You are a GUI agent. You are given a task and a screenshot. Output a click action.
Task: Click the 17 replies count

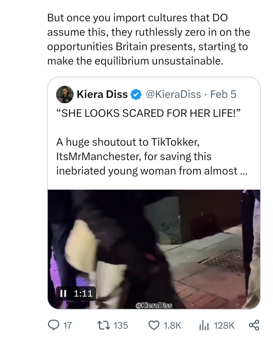click(67, 325)
